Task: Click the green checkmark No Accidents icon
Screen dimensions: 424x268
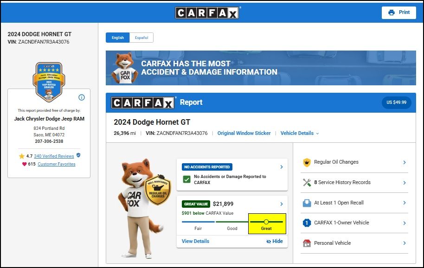Action: pyautogui.click(x=186, y=179)
